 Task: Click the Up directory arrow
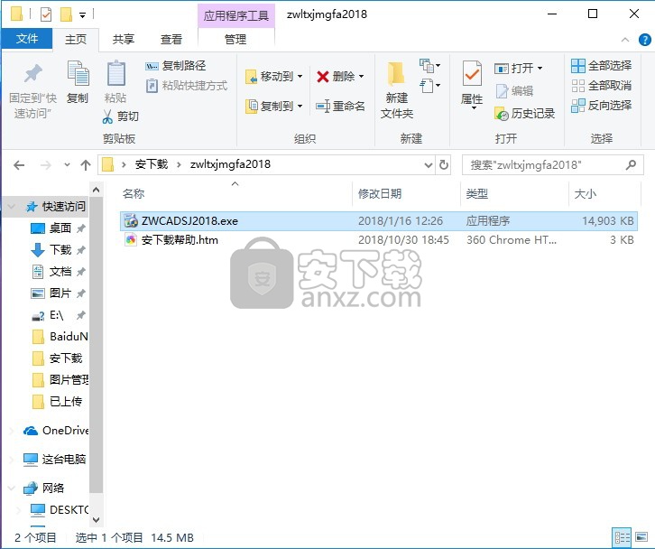pyautogui.click(x=86, y=165)
